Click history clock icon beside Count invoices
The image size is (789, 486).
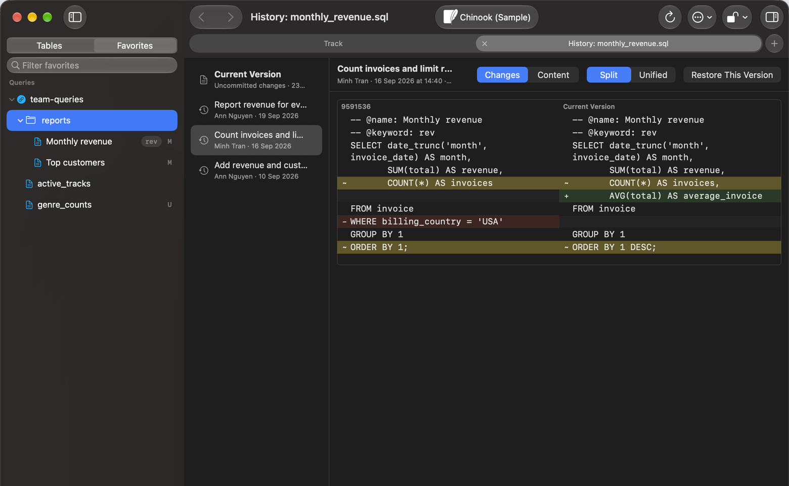[x=203, y=140]
